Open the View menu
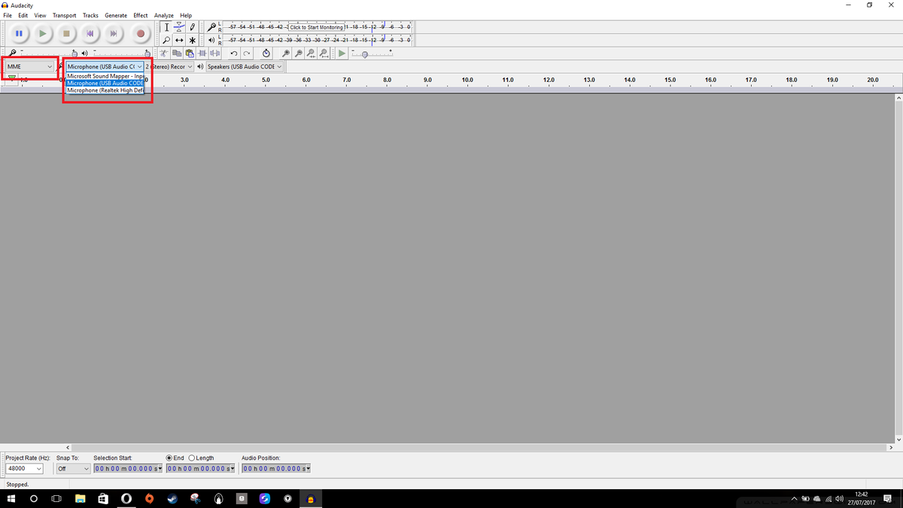903x508 pixels. coord(40,15)
